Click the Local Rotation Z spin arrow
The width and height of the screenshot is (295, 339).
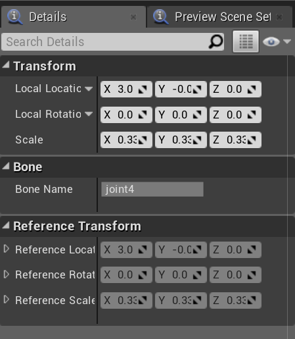252,115
